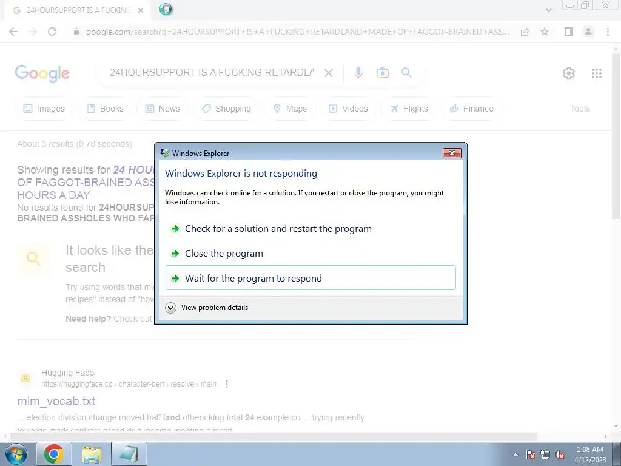The height and width of the screenshot is (466, 621).
Task: Start voice search with the microphone
Action: coord(358,73)
